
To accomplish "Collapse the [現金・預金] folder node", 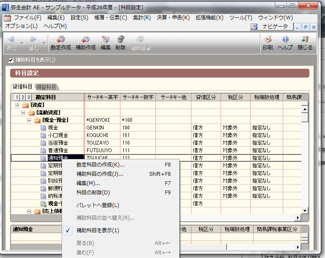I will click(x=29, y=120).
